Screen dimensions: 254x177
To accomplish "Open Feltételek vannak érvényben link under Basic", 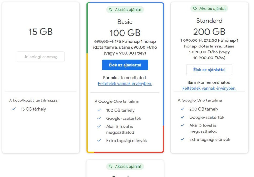I will (x=125, y=84).
